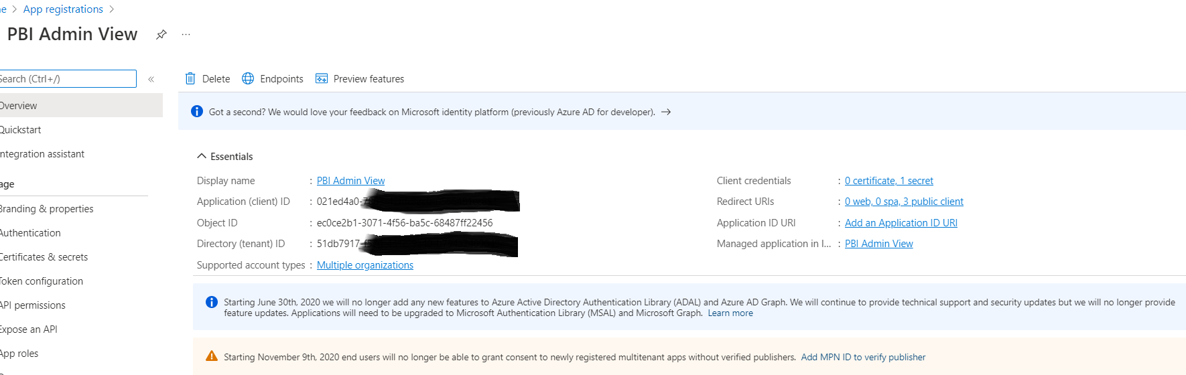Click the ADAL notice info icon
The height and width of the screenshot is (375, 1186).
pos(212,302)
